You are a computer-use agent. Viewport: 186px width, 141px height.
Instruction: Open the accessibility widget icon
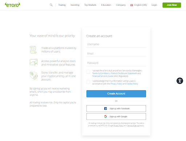(x=180, y=81)
